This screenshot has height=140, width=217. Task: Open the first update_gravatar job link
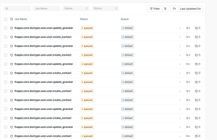(x=44, y=28)
